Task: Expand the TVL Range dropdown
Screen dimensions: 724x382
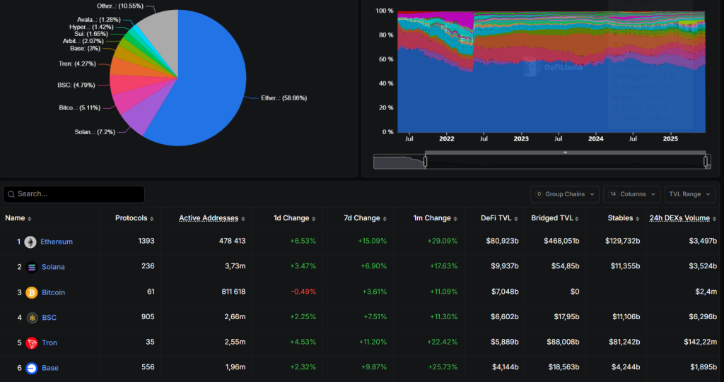Action: [689, 194]
